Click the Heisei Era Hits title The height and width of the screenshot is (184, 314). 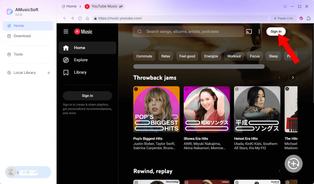pyautogui.click(x=246, y=139)
